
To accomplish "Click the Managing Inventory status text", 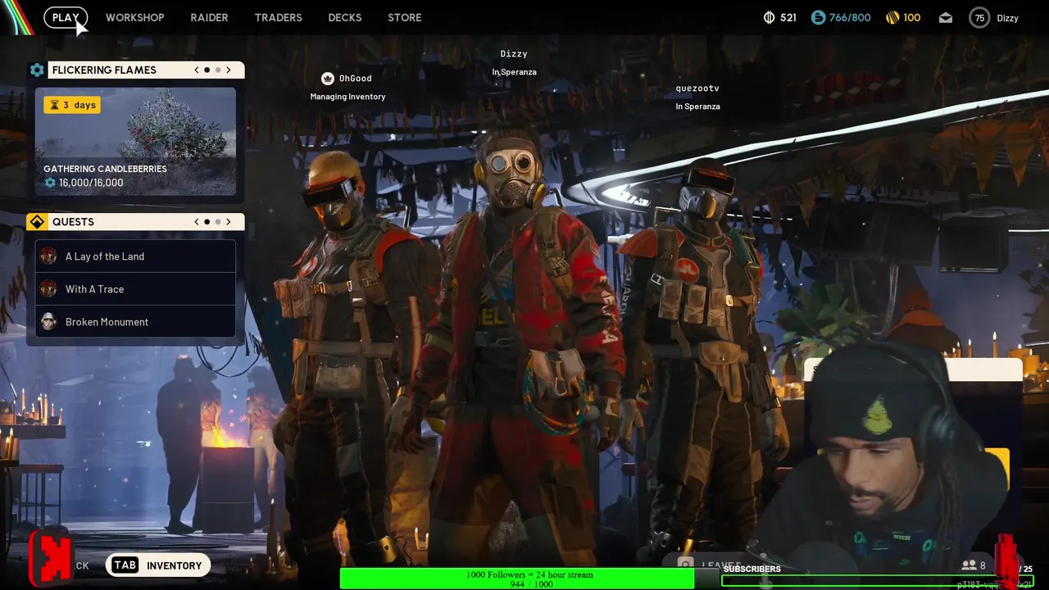I will pyautogui.click(x=347, y=97).
